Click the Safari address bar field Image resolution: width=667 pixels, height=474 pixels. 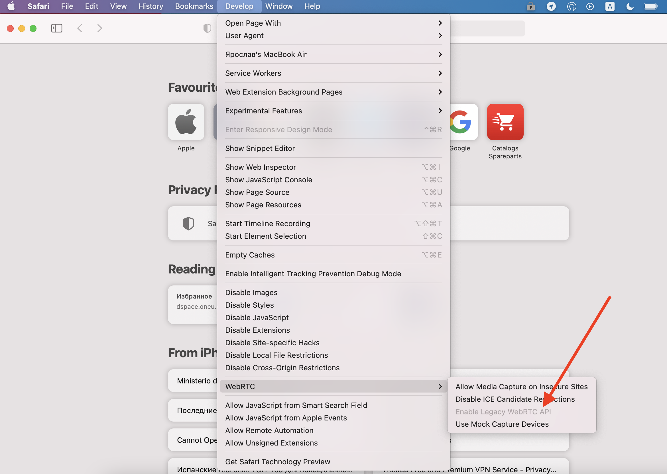click(x=487, y=28)
